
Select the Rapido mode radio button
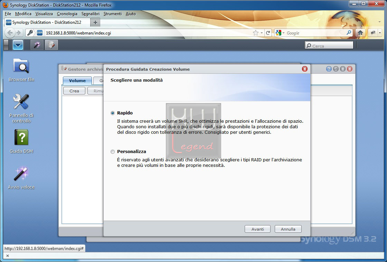(x=113, y=113)
